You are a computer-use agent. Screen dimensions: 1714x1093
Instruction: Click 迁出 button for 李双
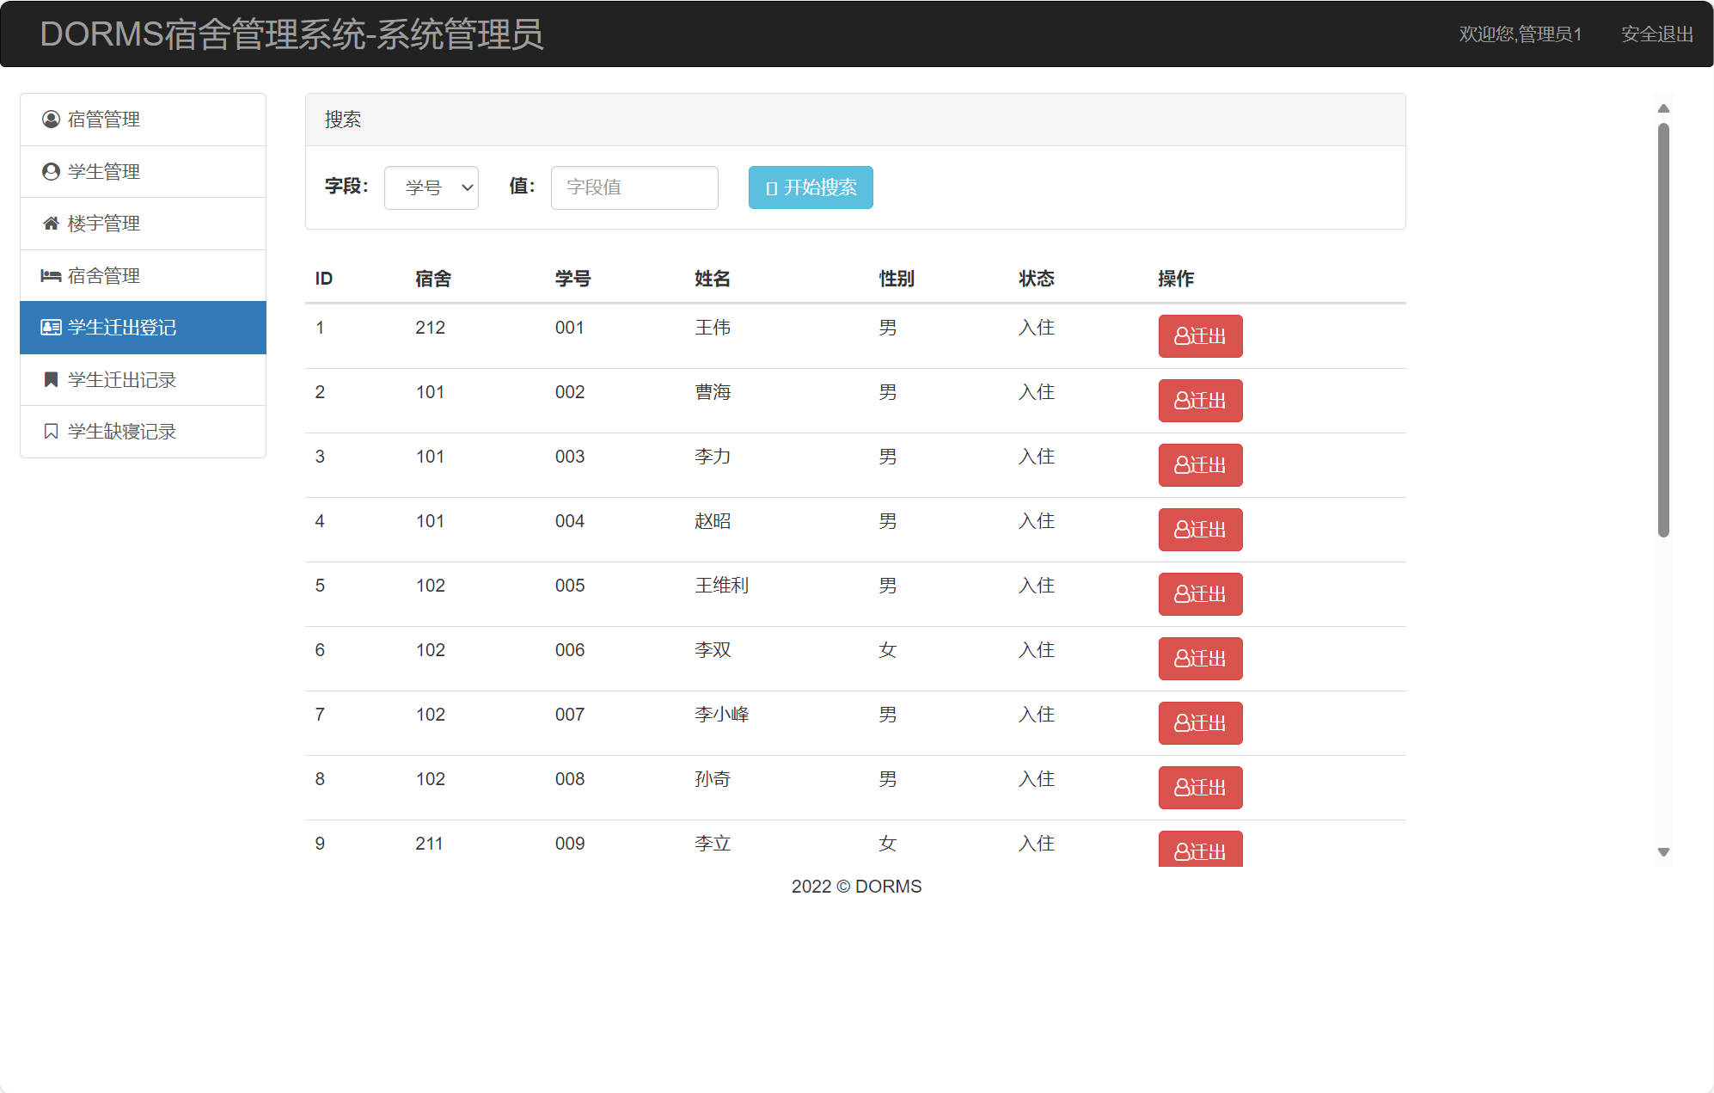1200,659
